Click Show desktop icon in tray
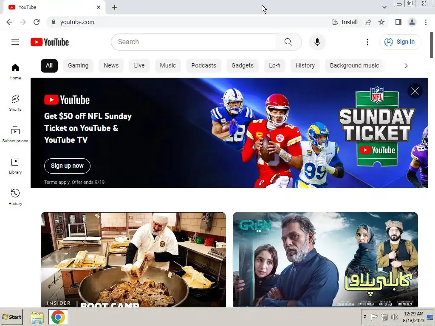The image size is (435, 326). 430,317
